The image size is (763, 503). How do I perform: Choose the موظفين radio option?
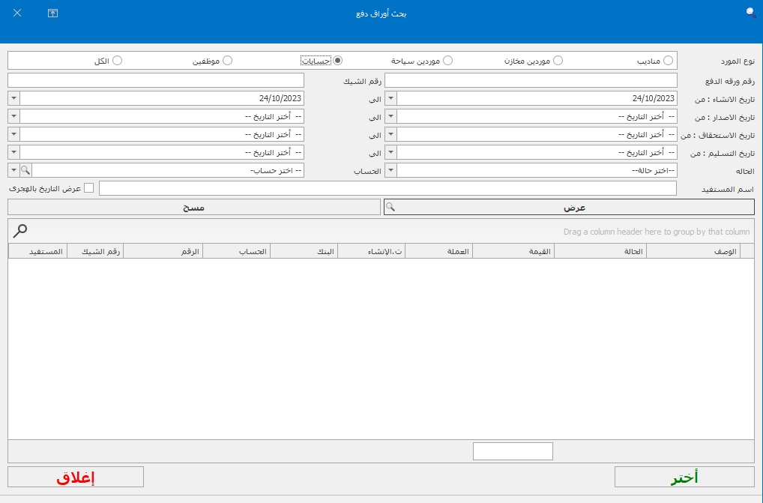coord(227,61)
